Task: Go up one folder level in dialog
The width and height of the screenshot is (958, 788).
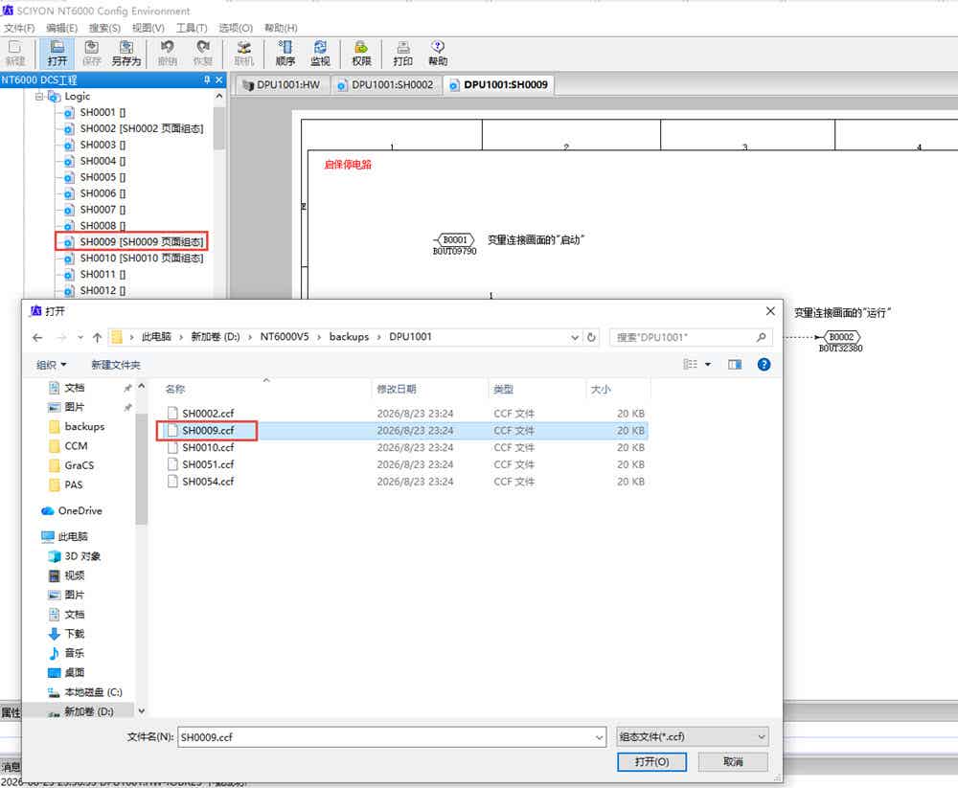Action: [x=97, y=337]
